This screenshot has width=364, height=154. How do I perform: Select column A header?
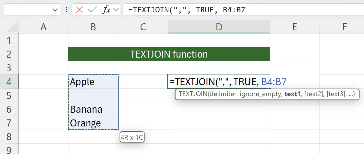tap(43, 27)
